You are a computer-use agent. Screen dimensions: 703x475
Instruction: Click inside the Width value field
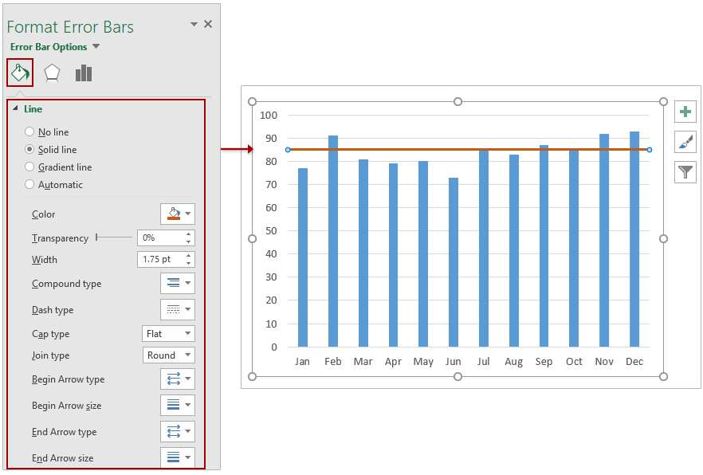(x=159, y=259)
